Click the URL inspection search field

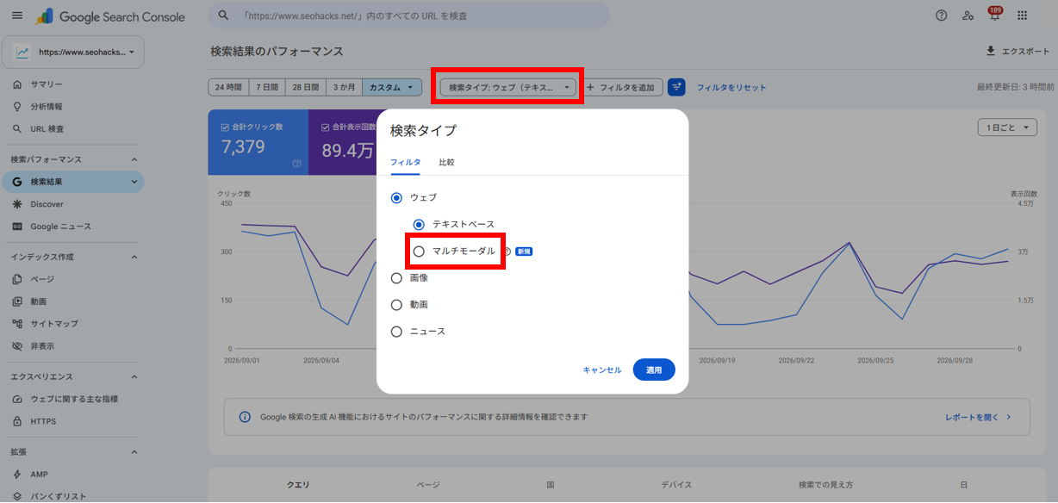[x=409, y=16]
